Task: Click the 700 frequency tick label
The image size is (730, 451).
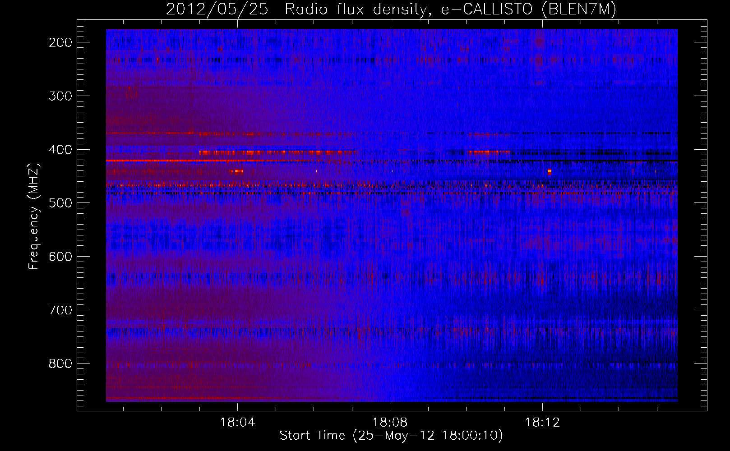Action: click(60, 310)
